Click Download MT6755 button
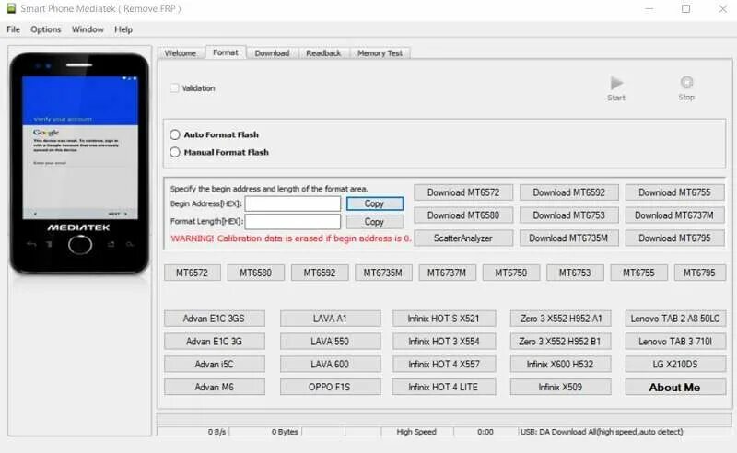This screenshot has height=453, width=737. point(674,192)
